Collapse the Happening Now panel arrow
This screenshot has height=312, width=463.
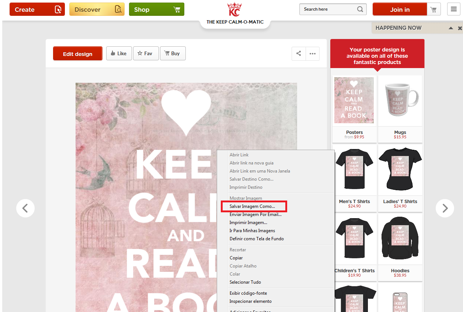(x=450, y=28)
